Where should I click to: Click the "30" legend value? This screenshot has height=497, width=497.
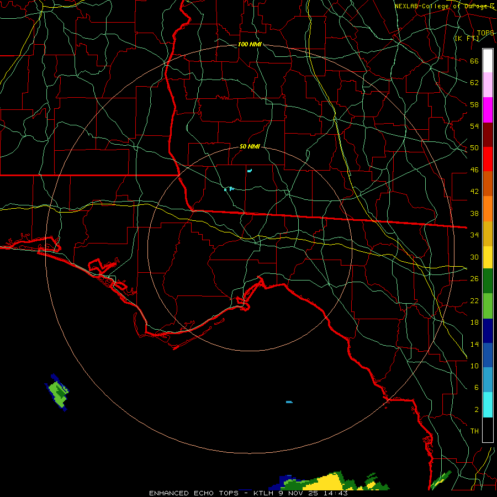[x=474, y=257]
